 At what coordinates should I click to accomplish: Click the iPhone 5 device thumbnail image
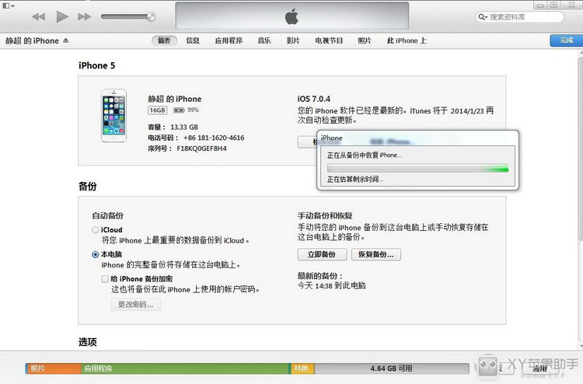(x=113, y=115)
